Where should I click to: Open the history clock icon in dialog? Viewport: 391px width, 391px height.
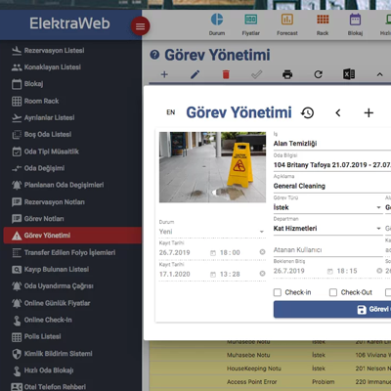tap(307, 112)
